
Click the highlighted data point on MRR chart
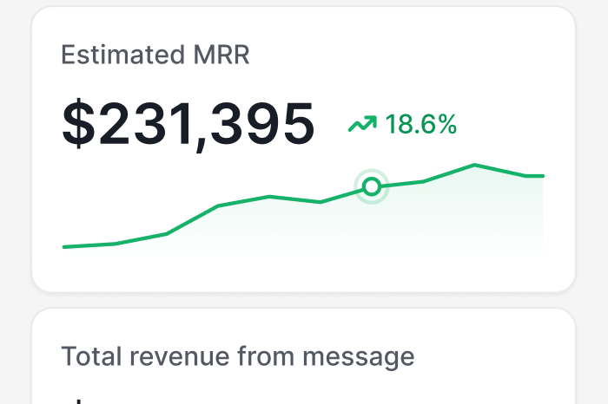coord(372,186)
